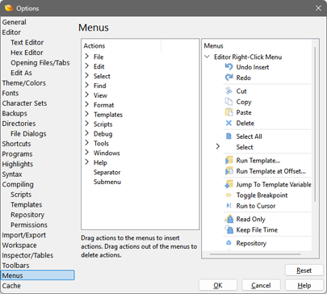Click the app icon in the title bar
Viewport: 327px width, 294px height.
pyautogui.click(x=9, y=8)
